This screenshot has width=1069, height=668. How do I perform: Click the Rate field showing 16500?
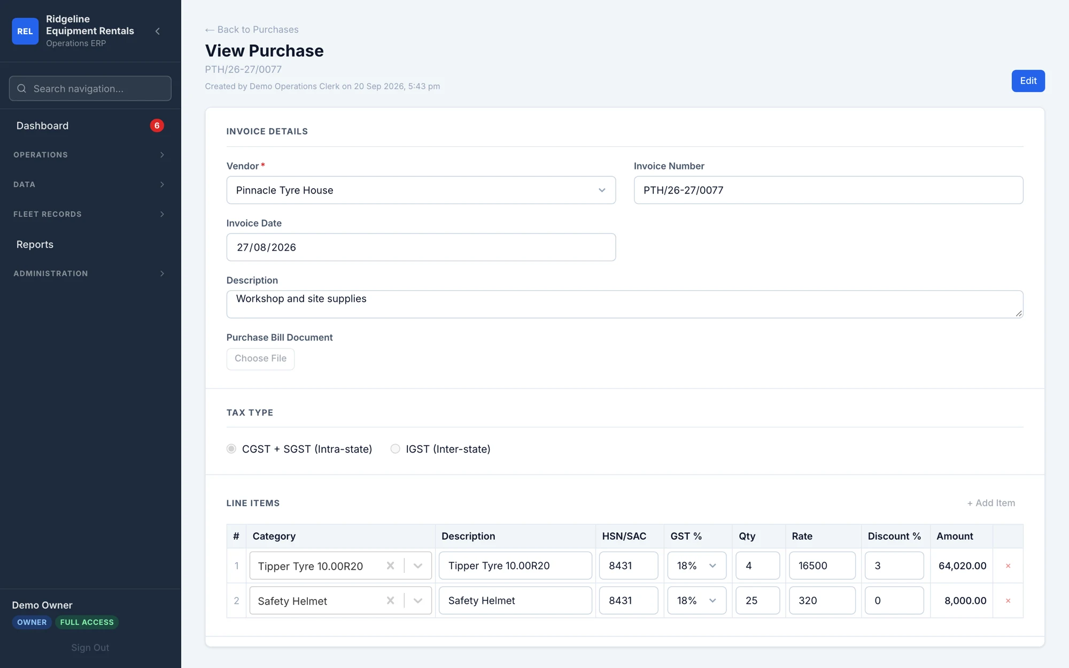point(822,565)
